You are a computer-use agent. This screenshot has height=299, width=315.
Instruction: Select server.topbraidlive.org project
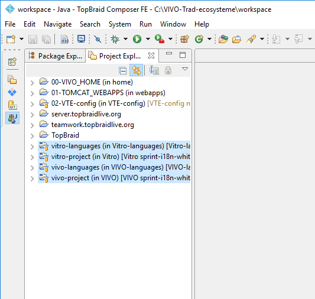86,114
